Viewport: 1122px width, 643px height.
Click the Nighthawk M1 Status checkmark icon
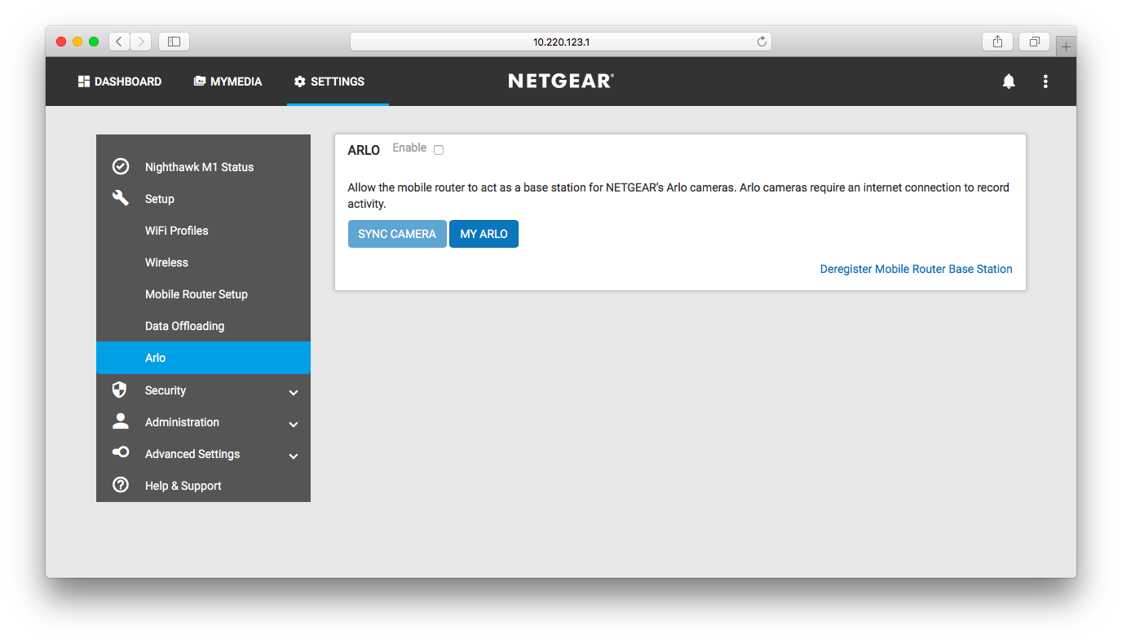[x=121, y=166]
